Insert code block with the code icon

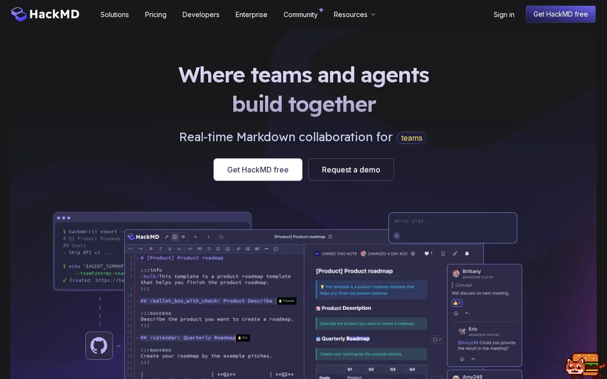(x=190, y=249)
